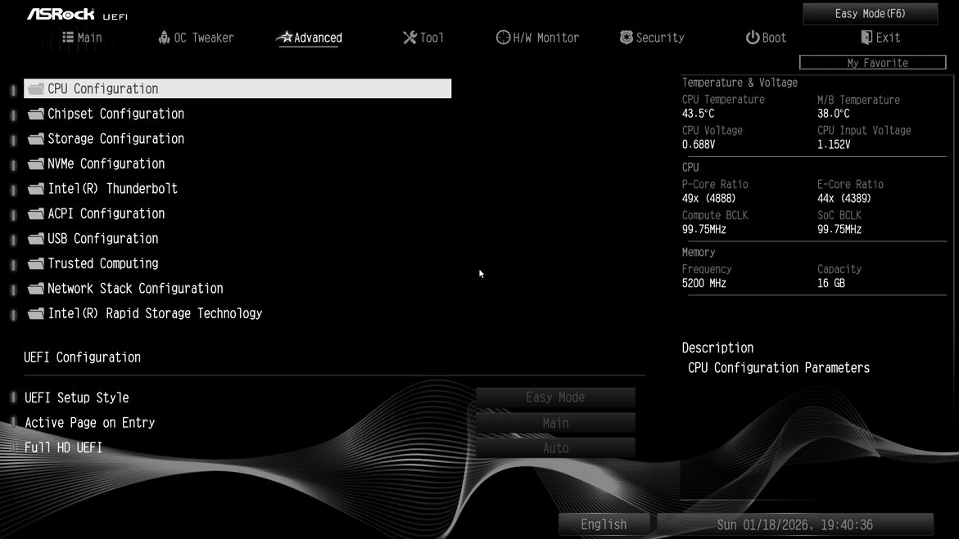Click the shield icon next to Security
Image resolution: width=959 pixels, height=539 pixels.
point(626,37)
